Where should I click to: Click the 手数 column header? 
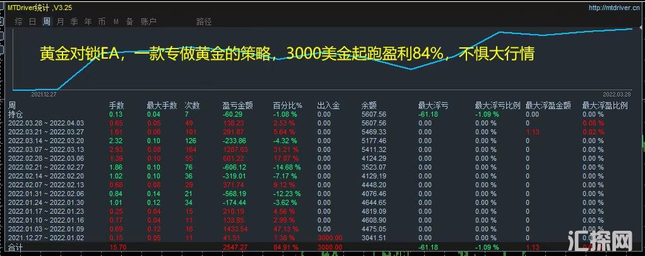(116, 105)
